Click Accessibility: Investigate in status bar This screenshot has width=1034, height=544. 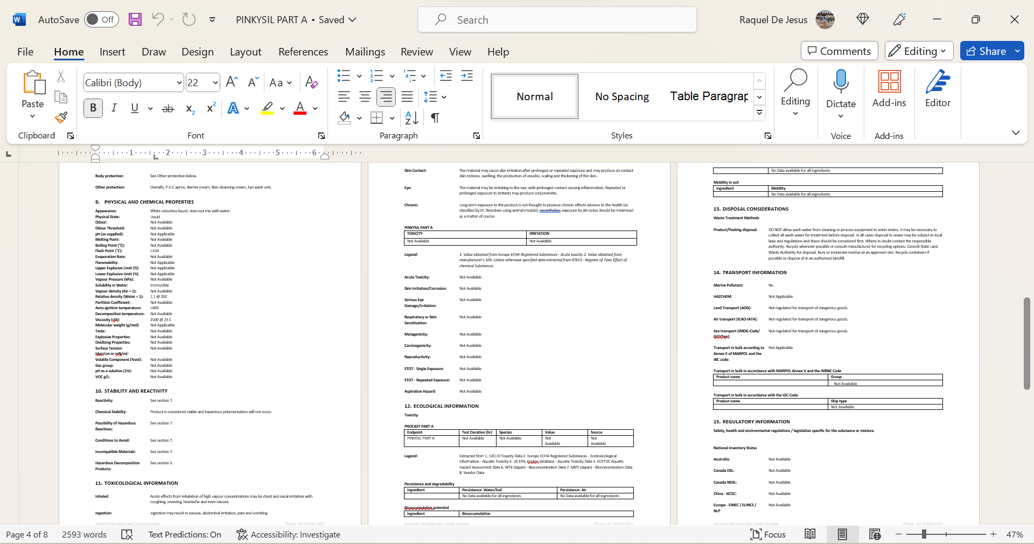(289, 534)
